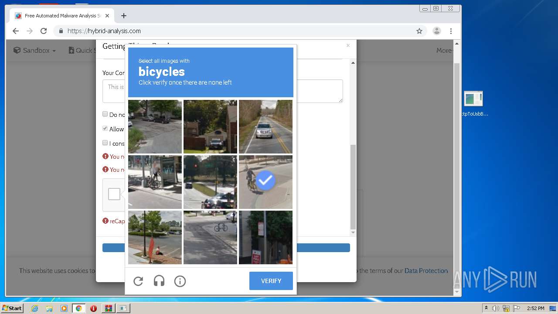Screen dimensions: 558x314
Task: Open Windows Explorer from the taskbar
Action: coord(49,308)
